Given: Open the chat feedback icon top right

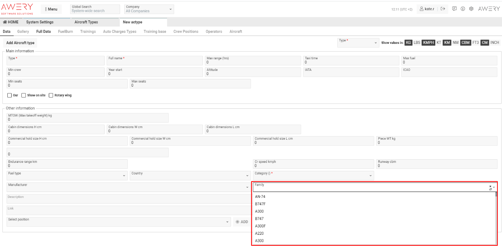Looking at the screenshot, I should pos(454,9).
